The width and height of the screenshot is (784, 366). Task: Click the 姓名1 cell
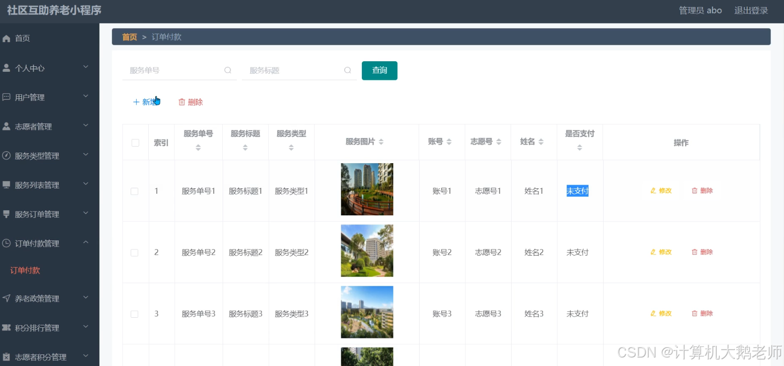[x=534, y=191]
